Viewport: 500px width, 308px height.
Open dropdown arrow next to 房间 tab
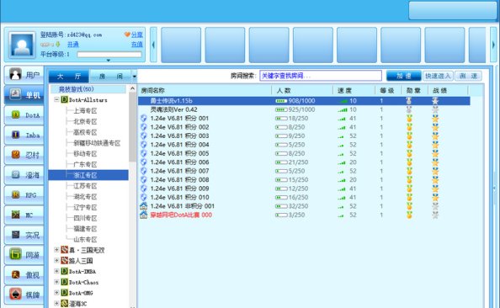coord(134,77)
